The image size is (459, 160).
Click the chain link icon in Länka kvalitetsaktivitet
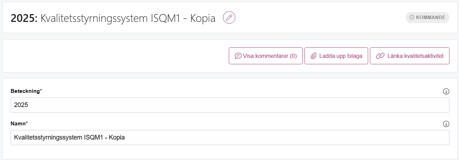point(380,56)
